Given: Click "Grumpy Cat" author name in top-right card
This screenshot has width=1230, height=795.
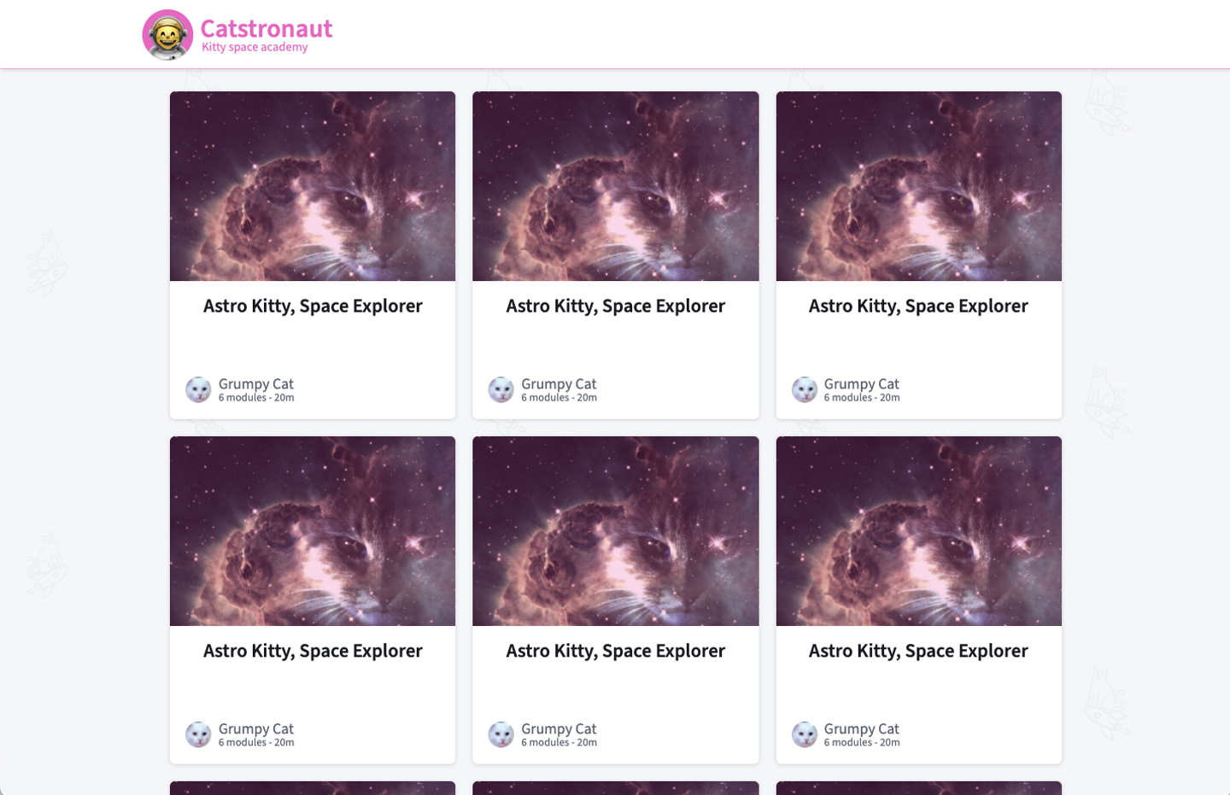Looking at the screenshot, I should pyautogui.click(x=862, y=384).
